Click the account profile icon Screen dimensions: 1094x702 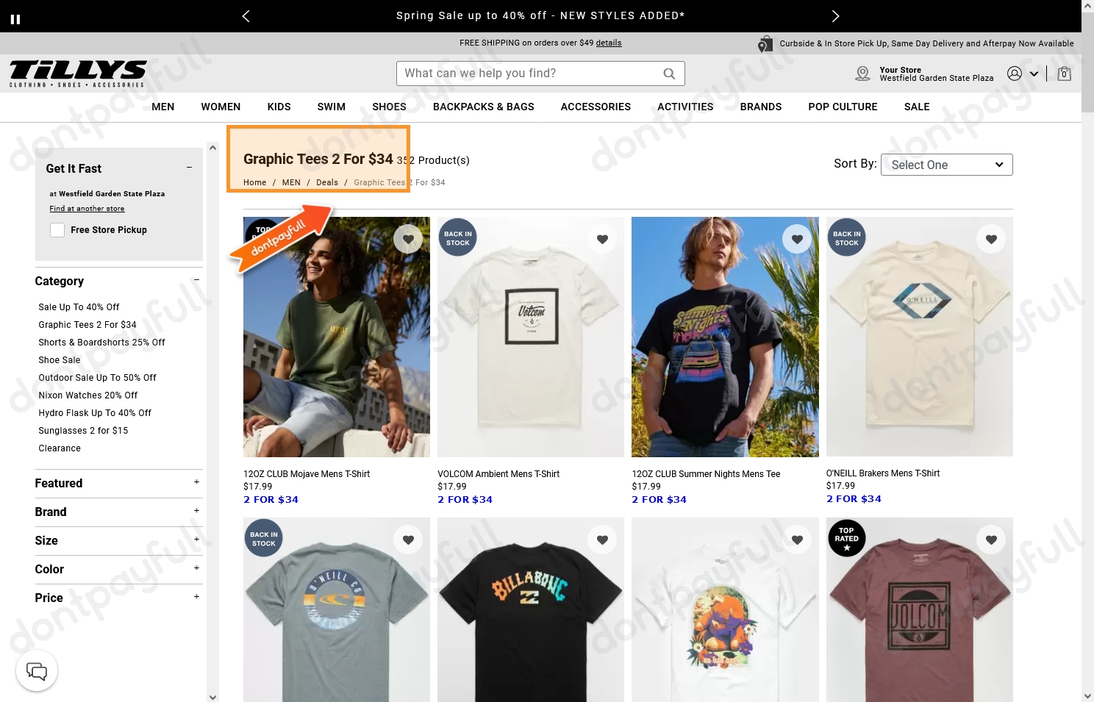[x=1015, y=73]
